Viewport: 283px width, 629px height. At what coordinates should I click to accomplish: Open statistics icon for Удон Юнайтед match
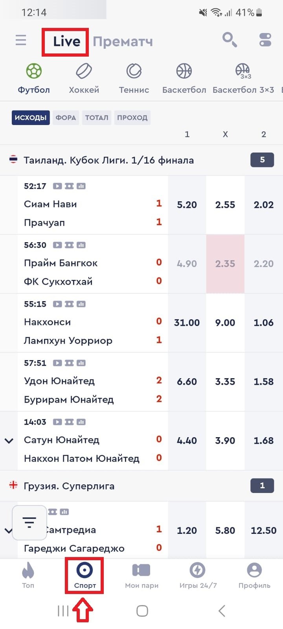click(81, 363)
